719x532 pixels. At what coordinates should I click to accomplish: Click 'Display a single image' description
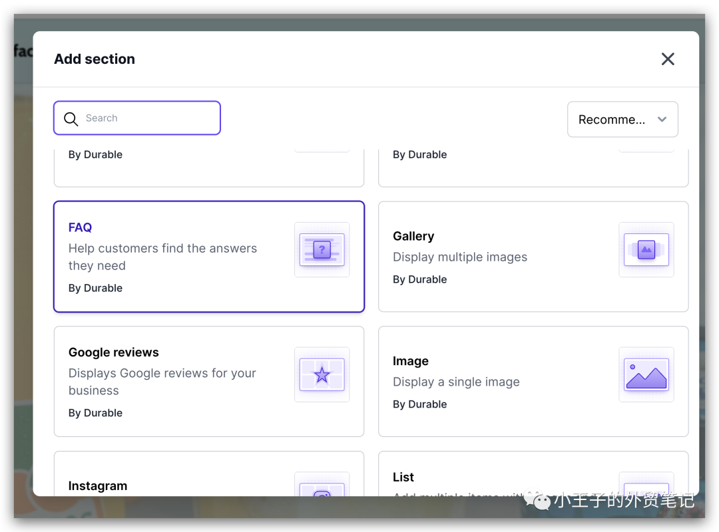pos(456,382)
